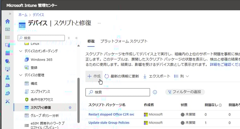Open Update stale Group Policies

109,123
